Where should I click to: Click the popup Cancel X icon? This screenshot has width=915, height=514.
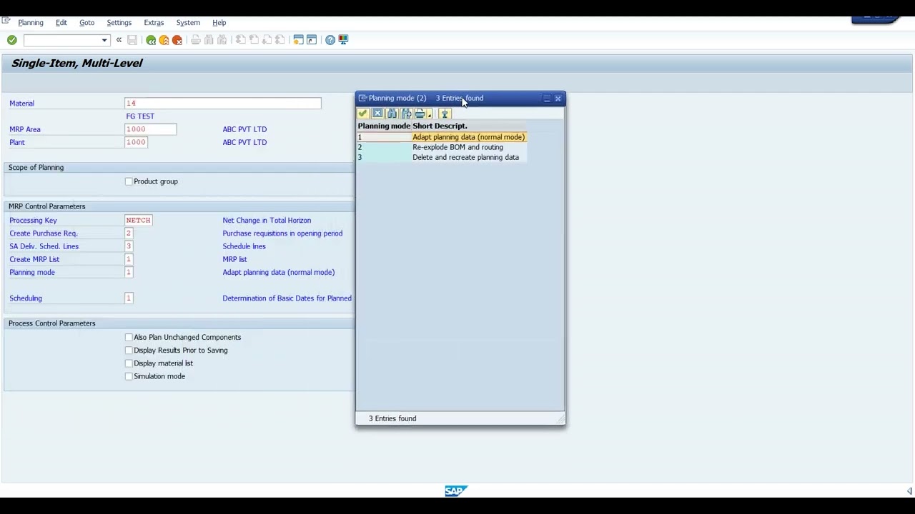click(x=377, y=114)
